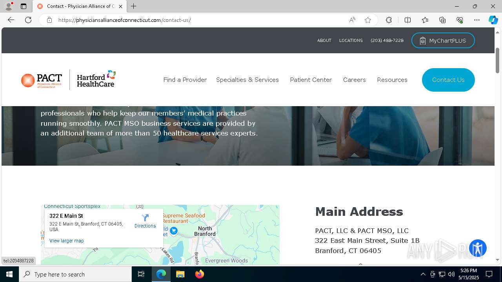Image resolution: width=502 pixels, height=282 pixels.
Task: Open the ABOUT link
Action: pos(324,40)
